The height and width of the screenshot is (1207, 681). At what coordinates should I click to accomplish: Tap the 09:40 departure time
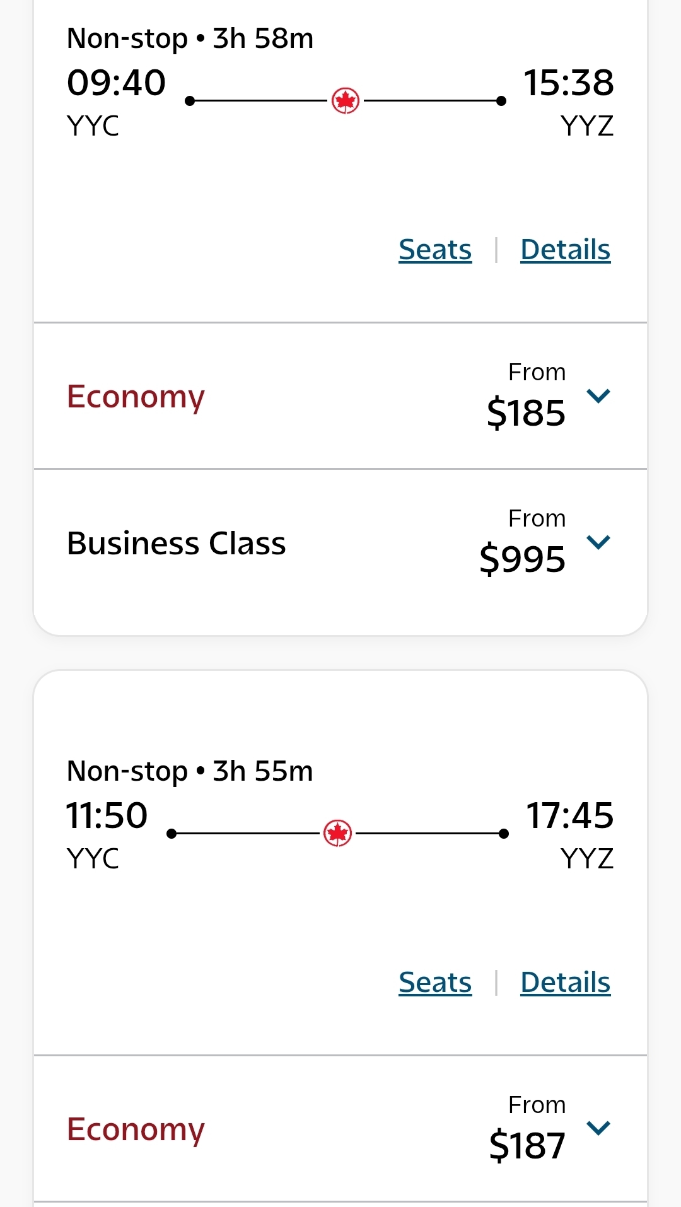117,83
